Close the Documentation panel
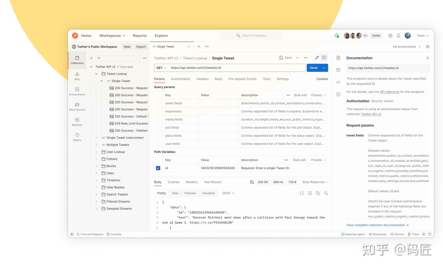 pyautogui.click(x=428, y=58)
